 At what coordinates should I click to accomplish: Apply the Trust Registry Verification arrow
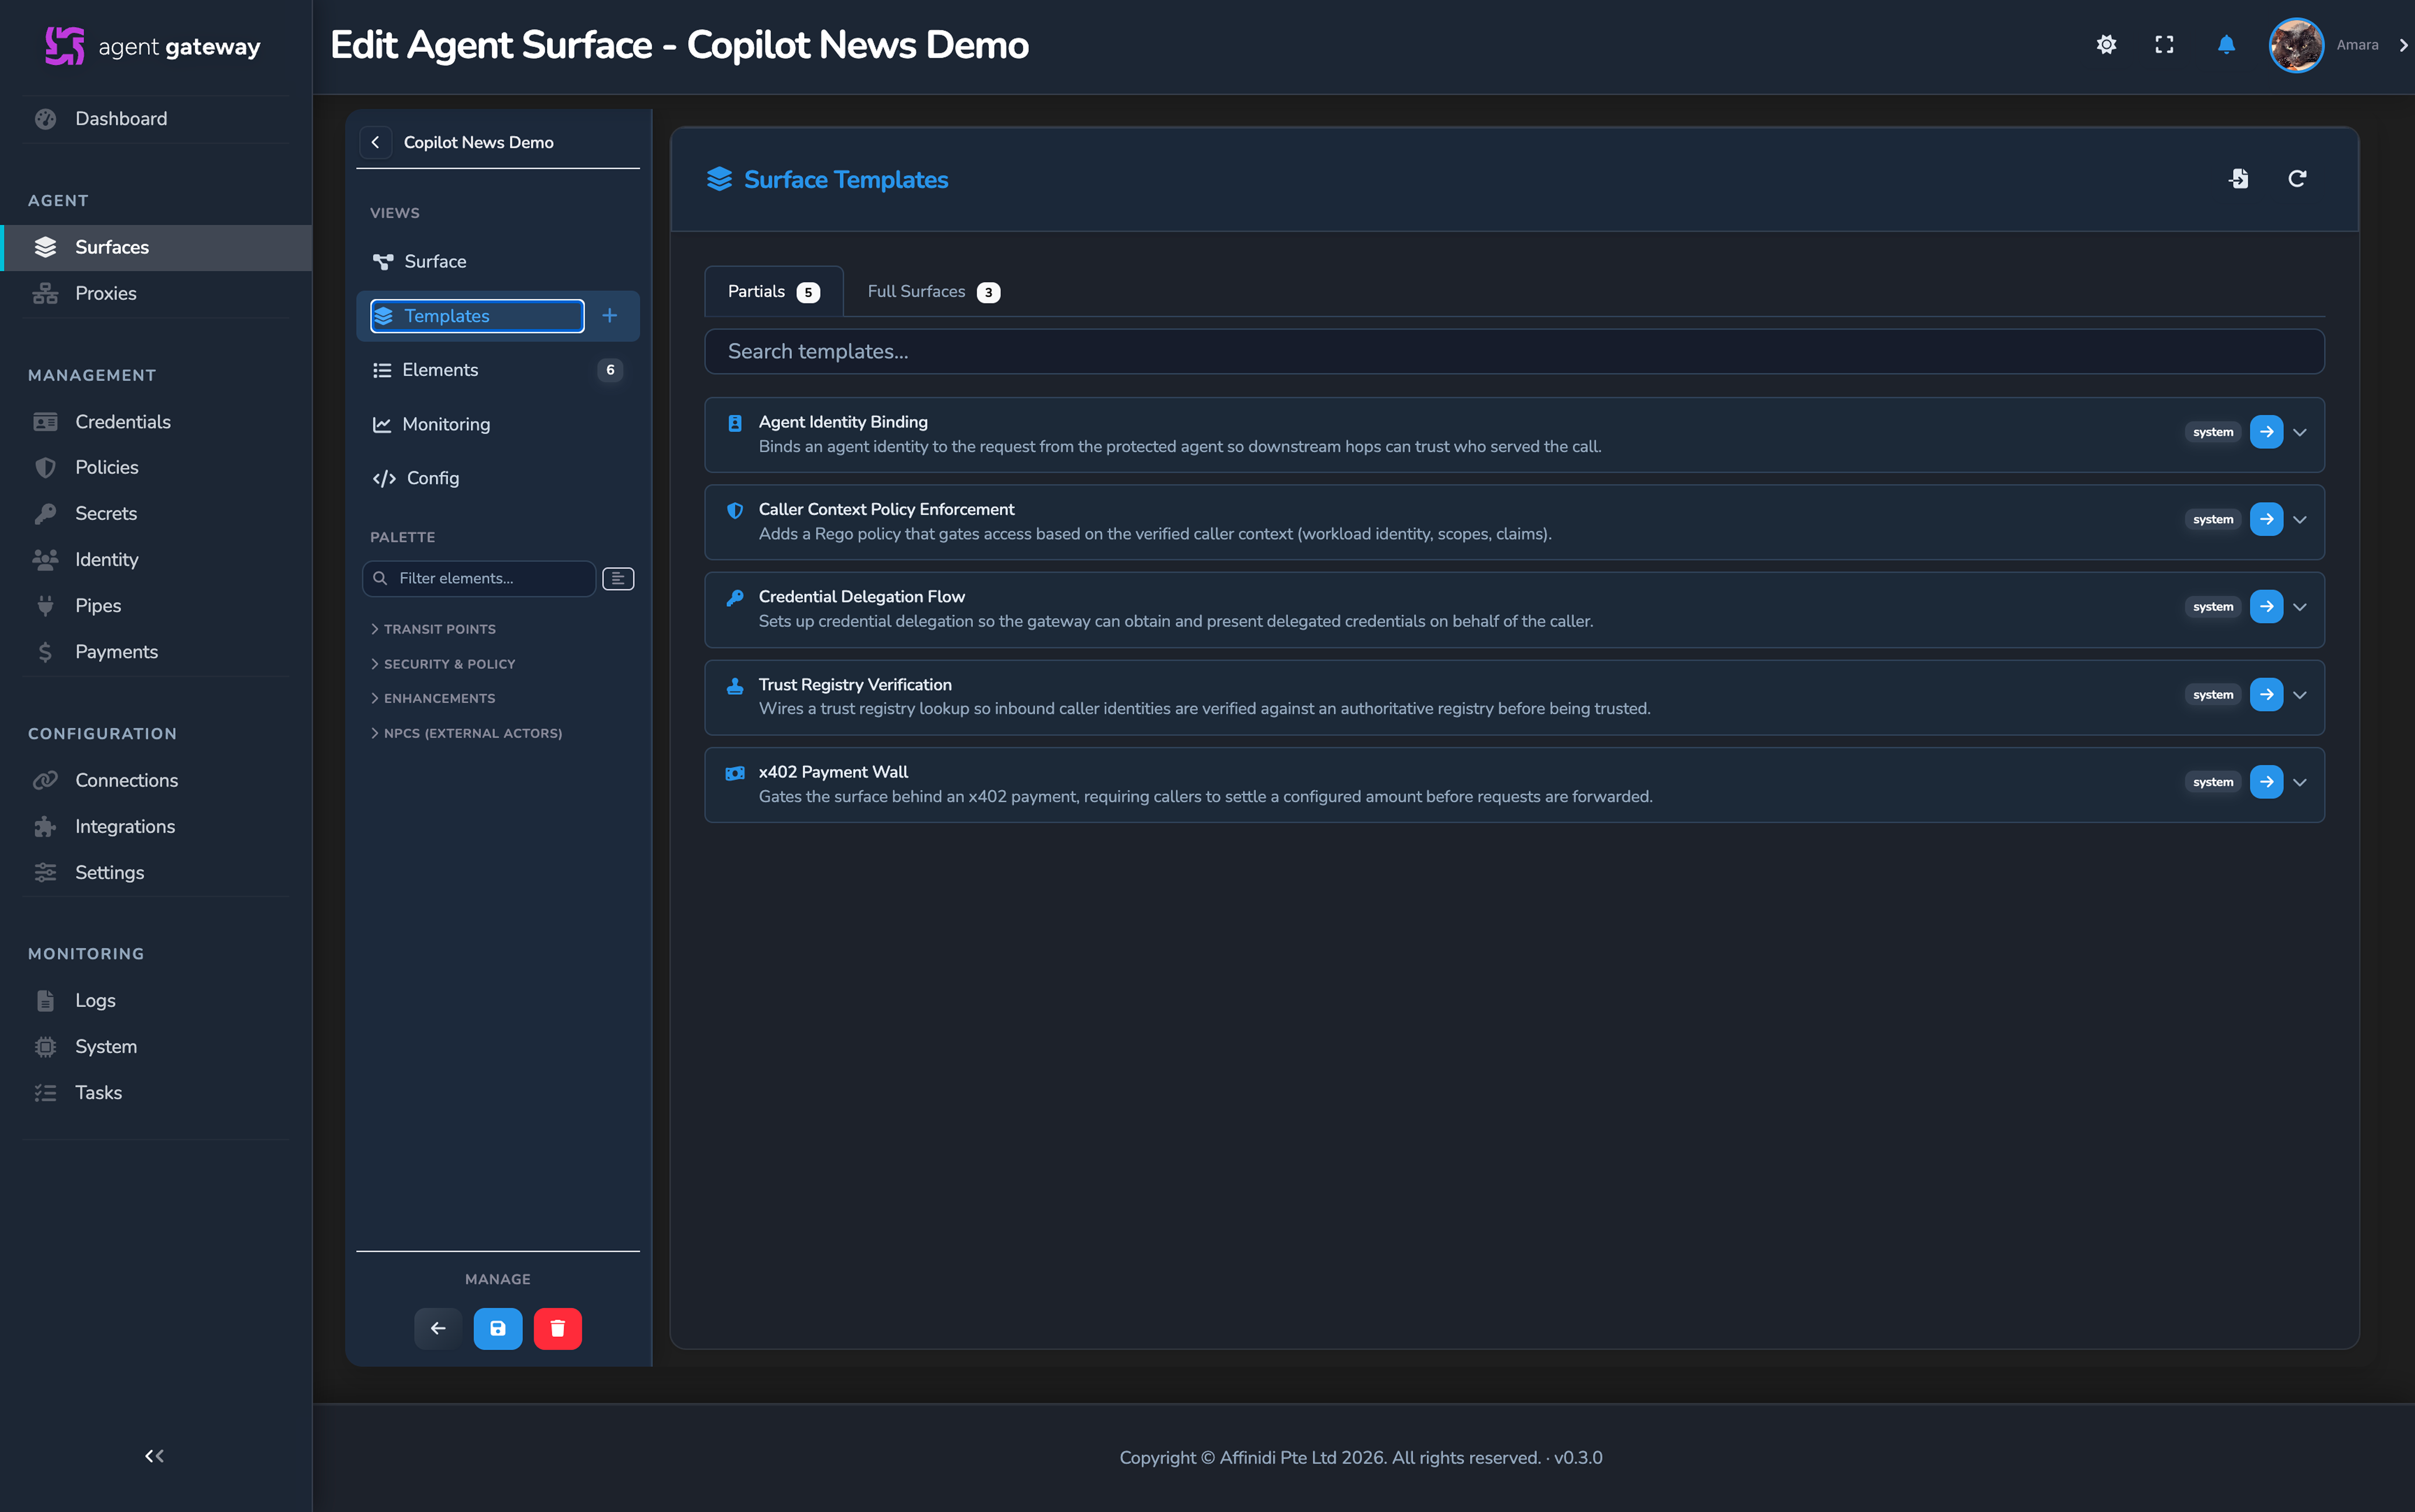tap(2266, 695)
